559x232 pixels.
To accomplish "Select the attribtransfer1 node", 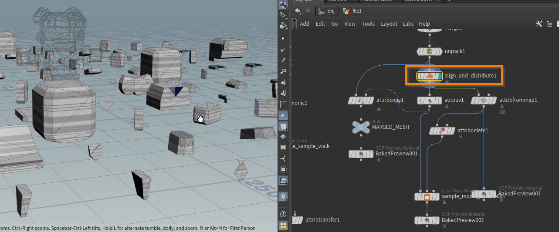I will point(297,220).
